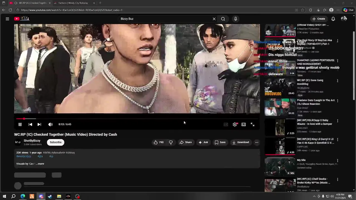Viewport: 356px width, 200px height.
Task: Seek using the video progress bar
Action: [137, 119]
